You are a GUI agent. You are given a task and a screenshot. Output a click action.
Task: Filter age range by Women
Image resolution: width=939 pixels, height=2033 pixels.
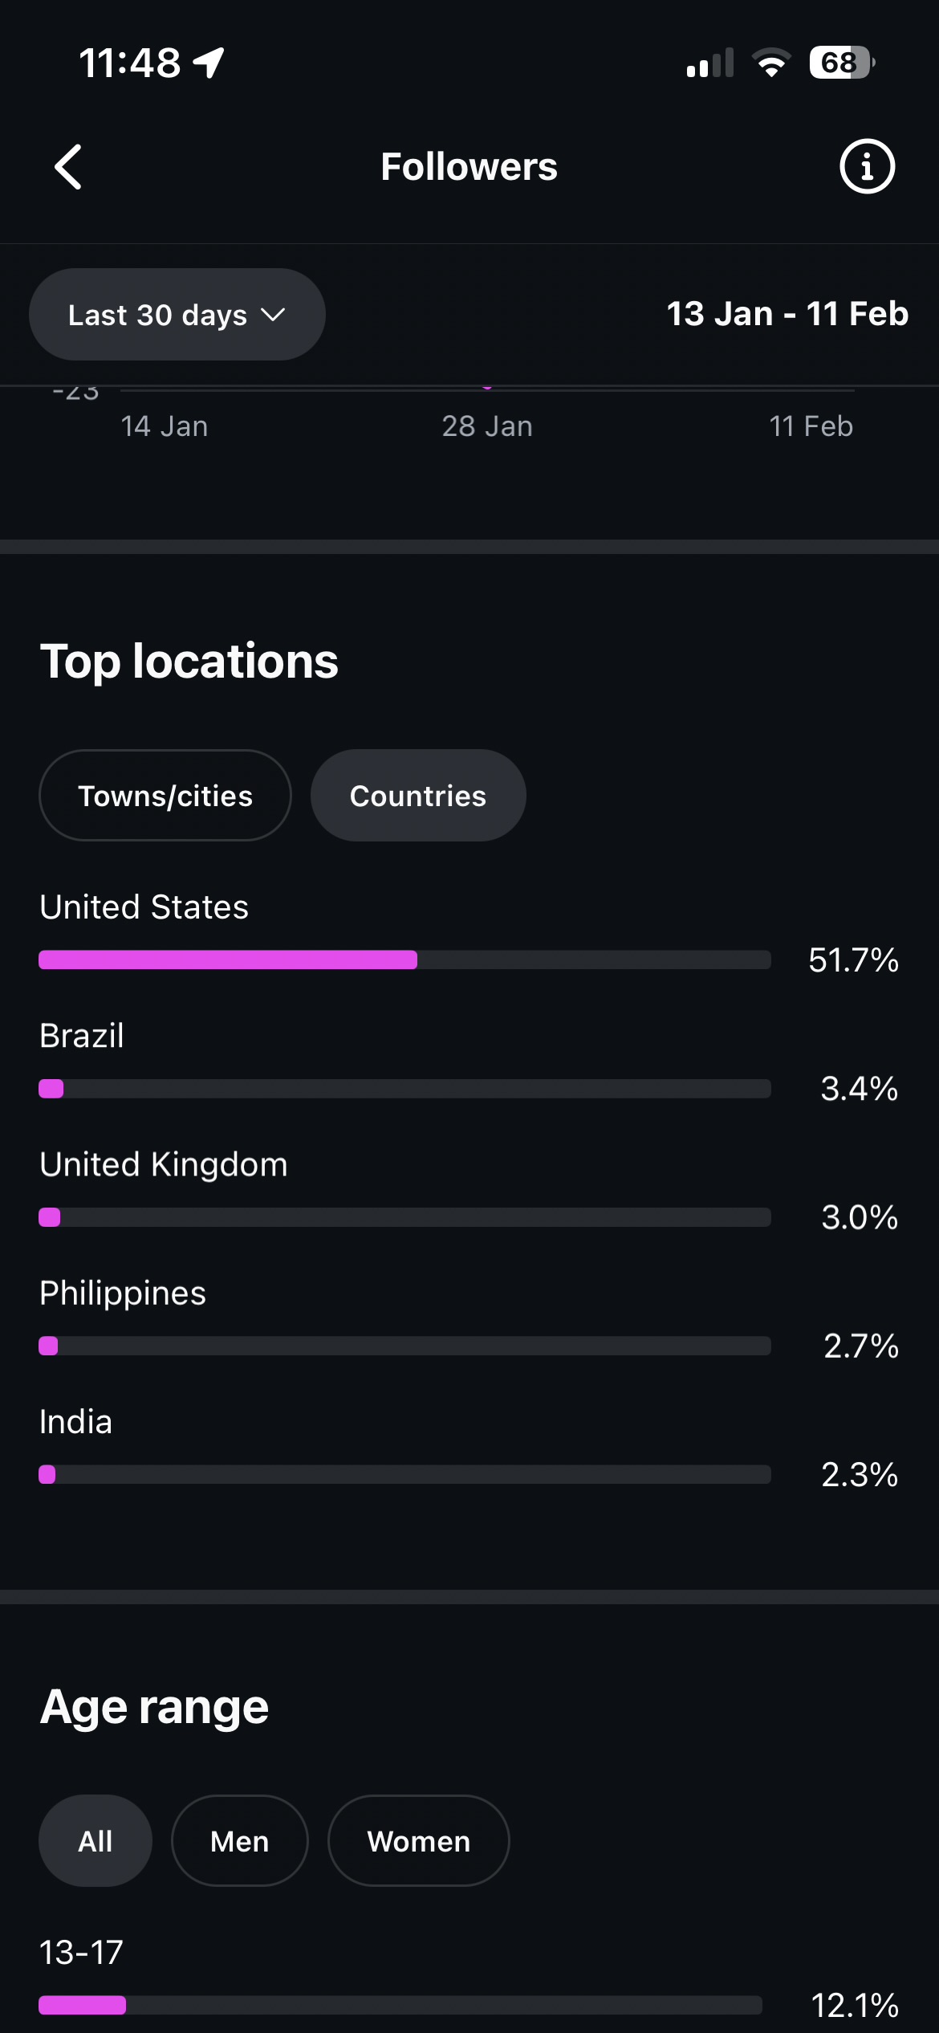(418, 1841)
